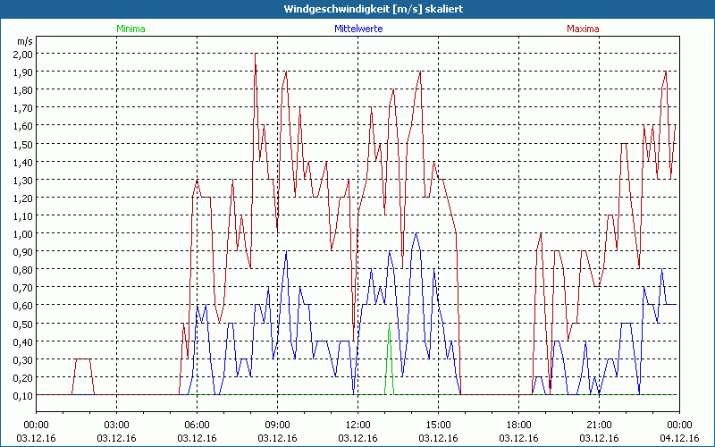Select the 09:00 time axis label
Image resolution: width=715 pixels, height=447 pixels.
pyautogui.click(x=277, y=425)
